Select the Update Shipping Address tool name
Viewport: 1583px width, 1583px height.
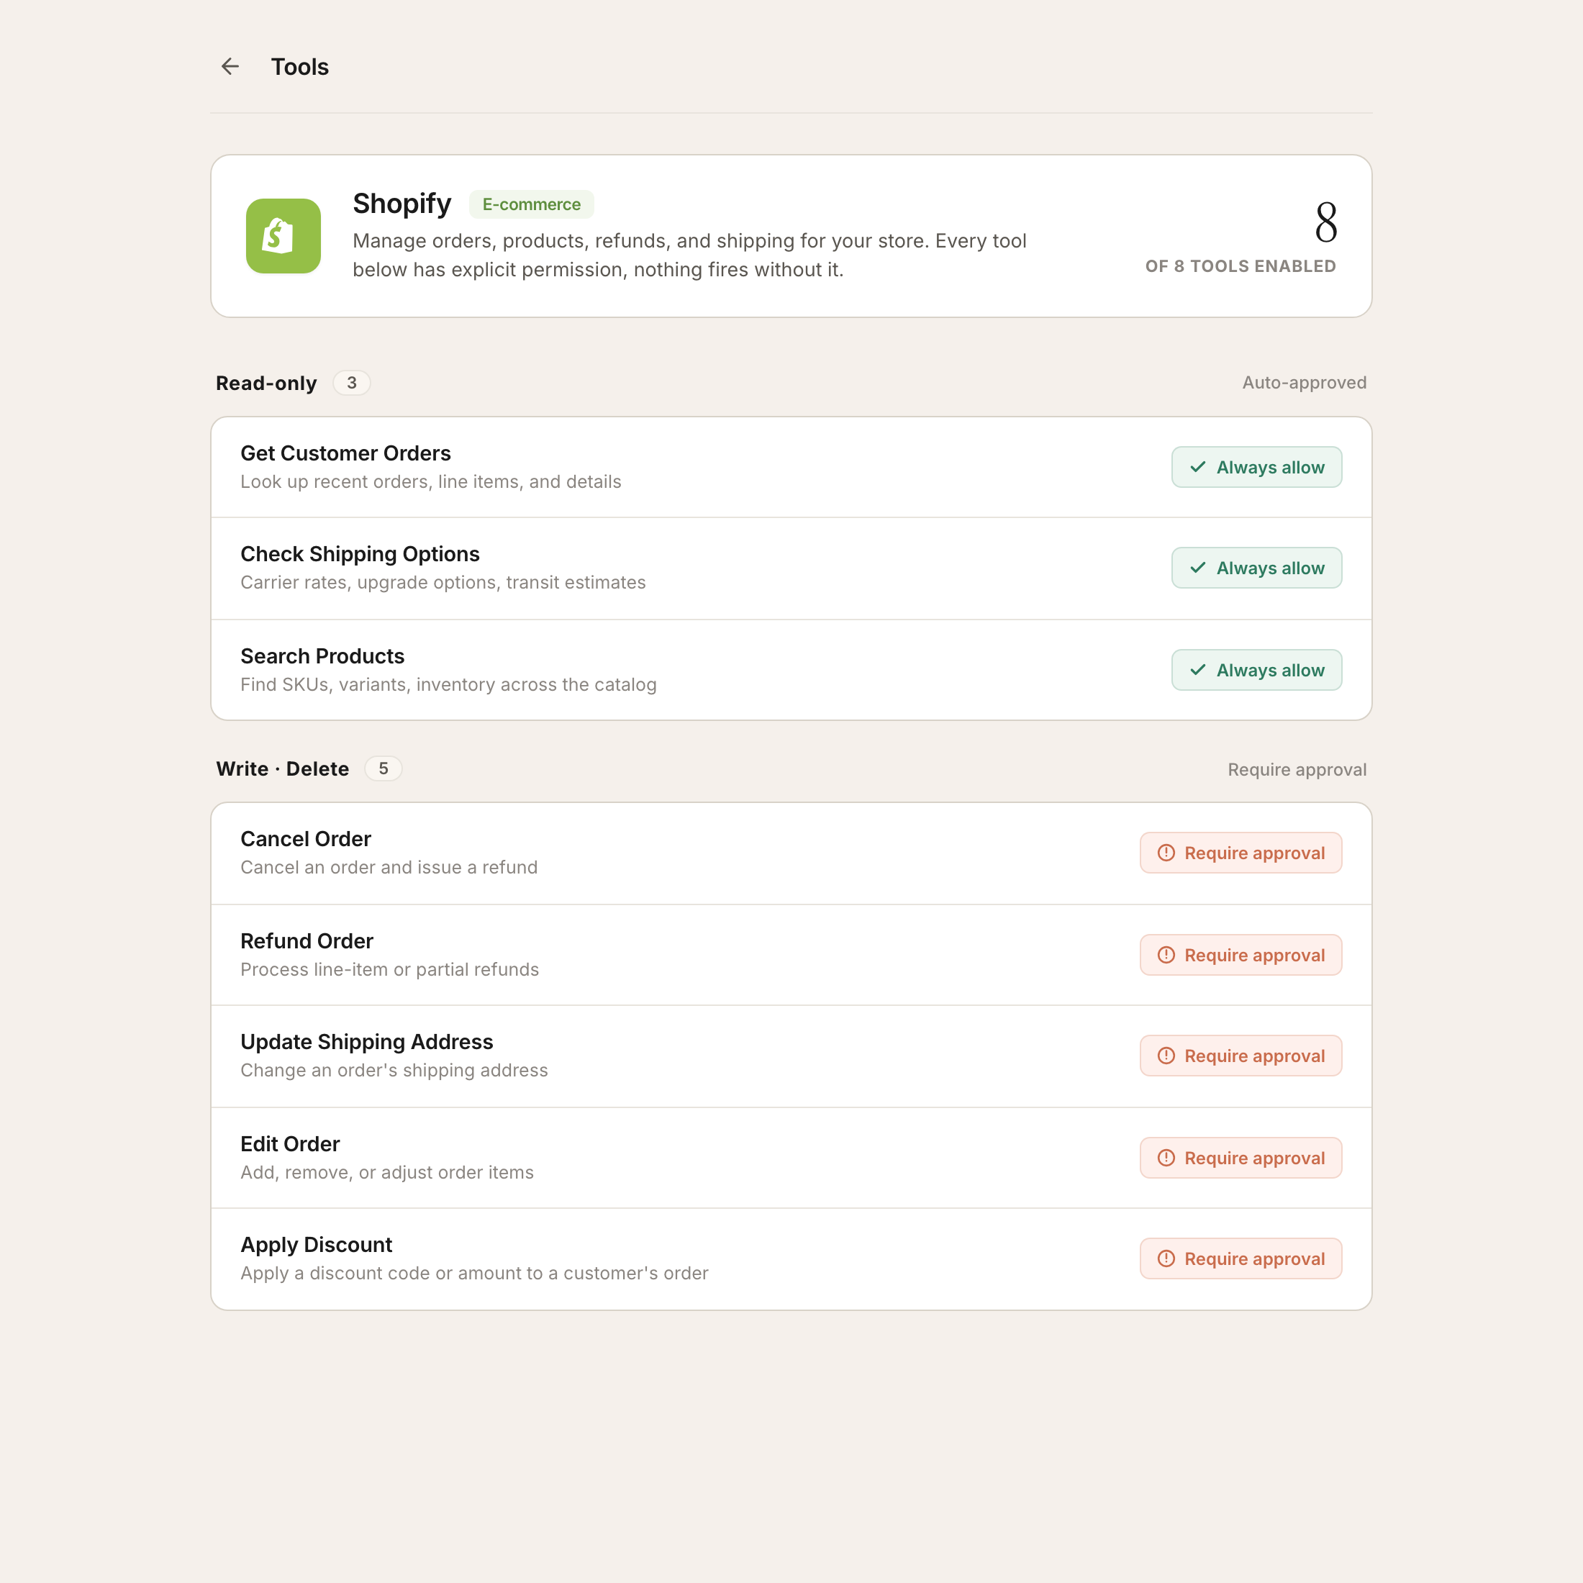point(366,1042)
